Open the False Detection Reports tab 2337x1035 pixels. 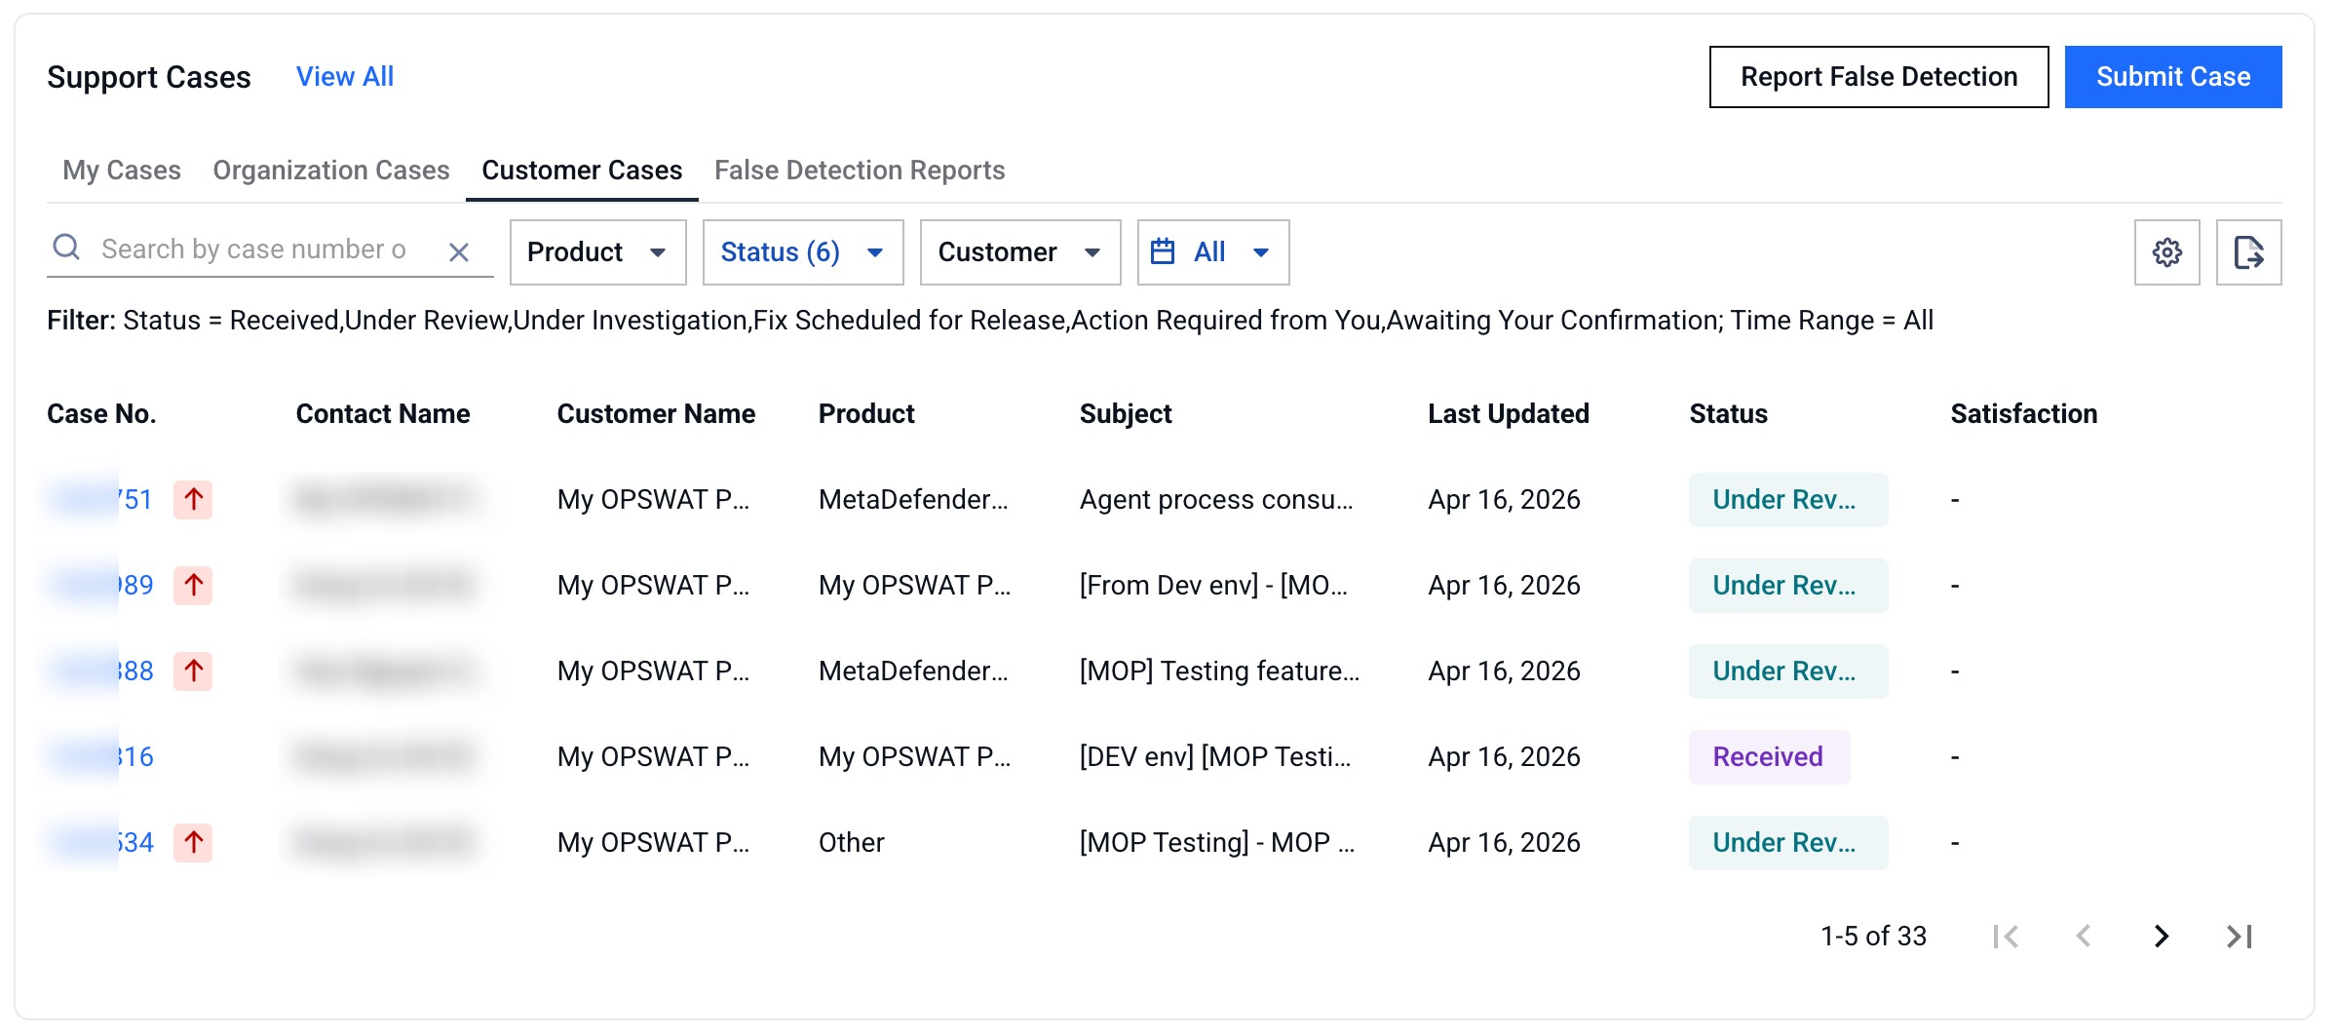[x=859, y=171]
